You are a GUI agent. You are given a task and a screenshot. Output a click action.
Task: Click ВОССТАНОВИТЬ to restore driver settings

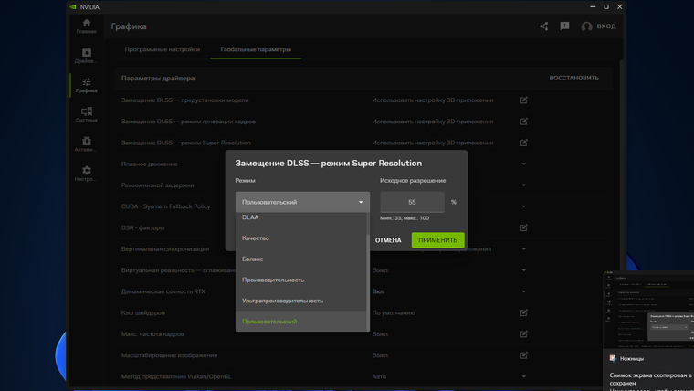574,78
